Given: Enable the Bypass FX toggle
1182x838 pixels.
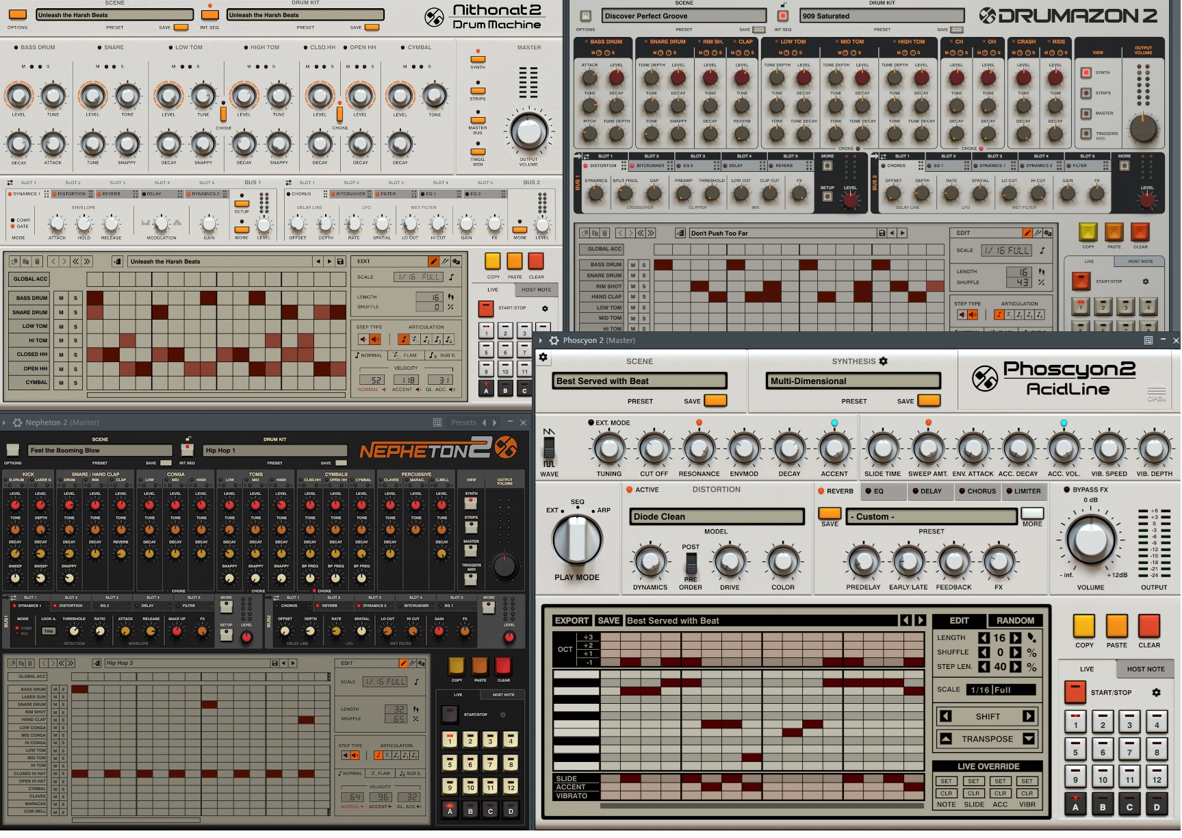Looking at the screenshot, I should tap(1066, 490).
